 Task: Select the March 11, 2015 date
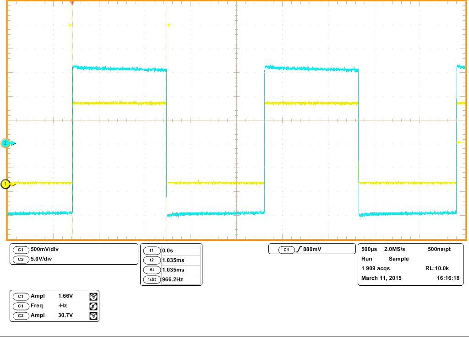(382, 278)
